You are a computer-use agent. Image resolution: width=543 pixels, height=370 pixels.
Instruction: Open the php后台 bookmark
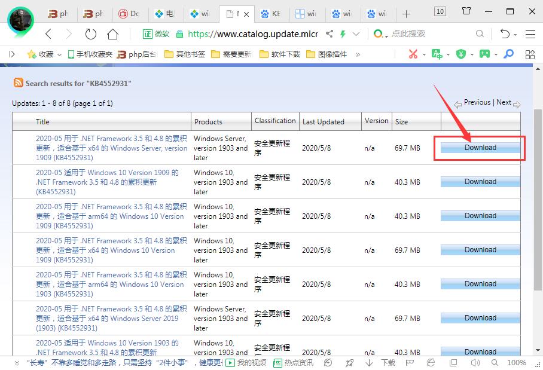tap(137, 54)
